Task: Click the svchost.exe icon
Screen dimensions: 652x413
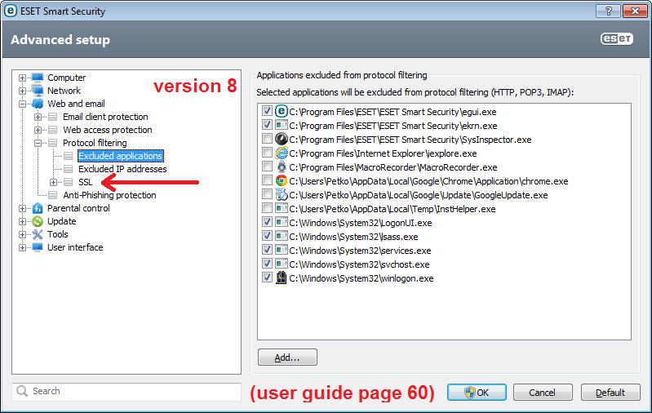Action: [282, 264]
